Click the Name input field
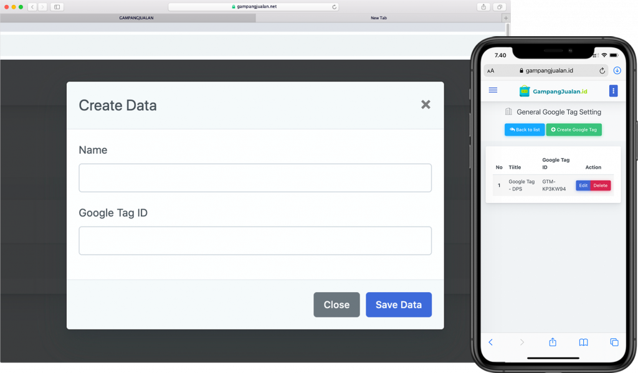This screenshot has height=373, width=638. pyautogui.click(x=255, y=178)
